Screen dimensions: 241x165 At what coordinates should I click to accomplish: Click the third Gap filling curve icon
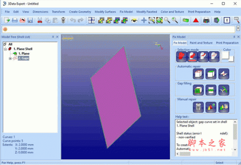[x=224, y=90]
